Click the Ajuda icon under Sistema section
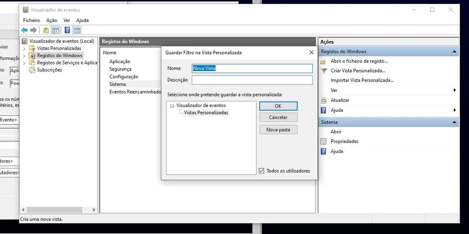This screenshot has width=469, height=234. pos(323,151)
